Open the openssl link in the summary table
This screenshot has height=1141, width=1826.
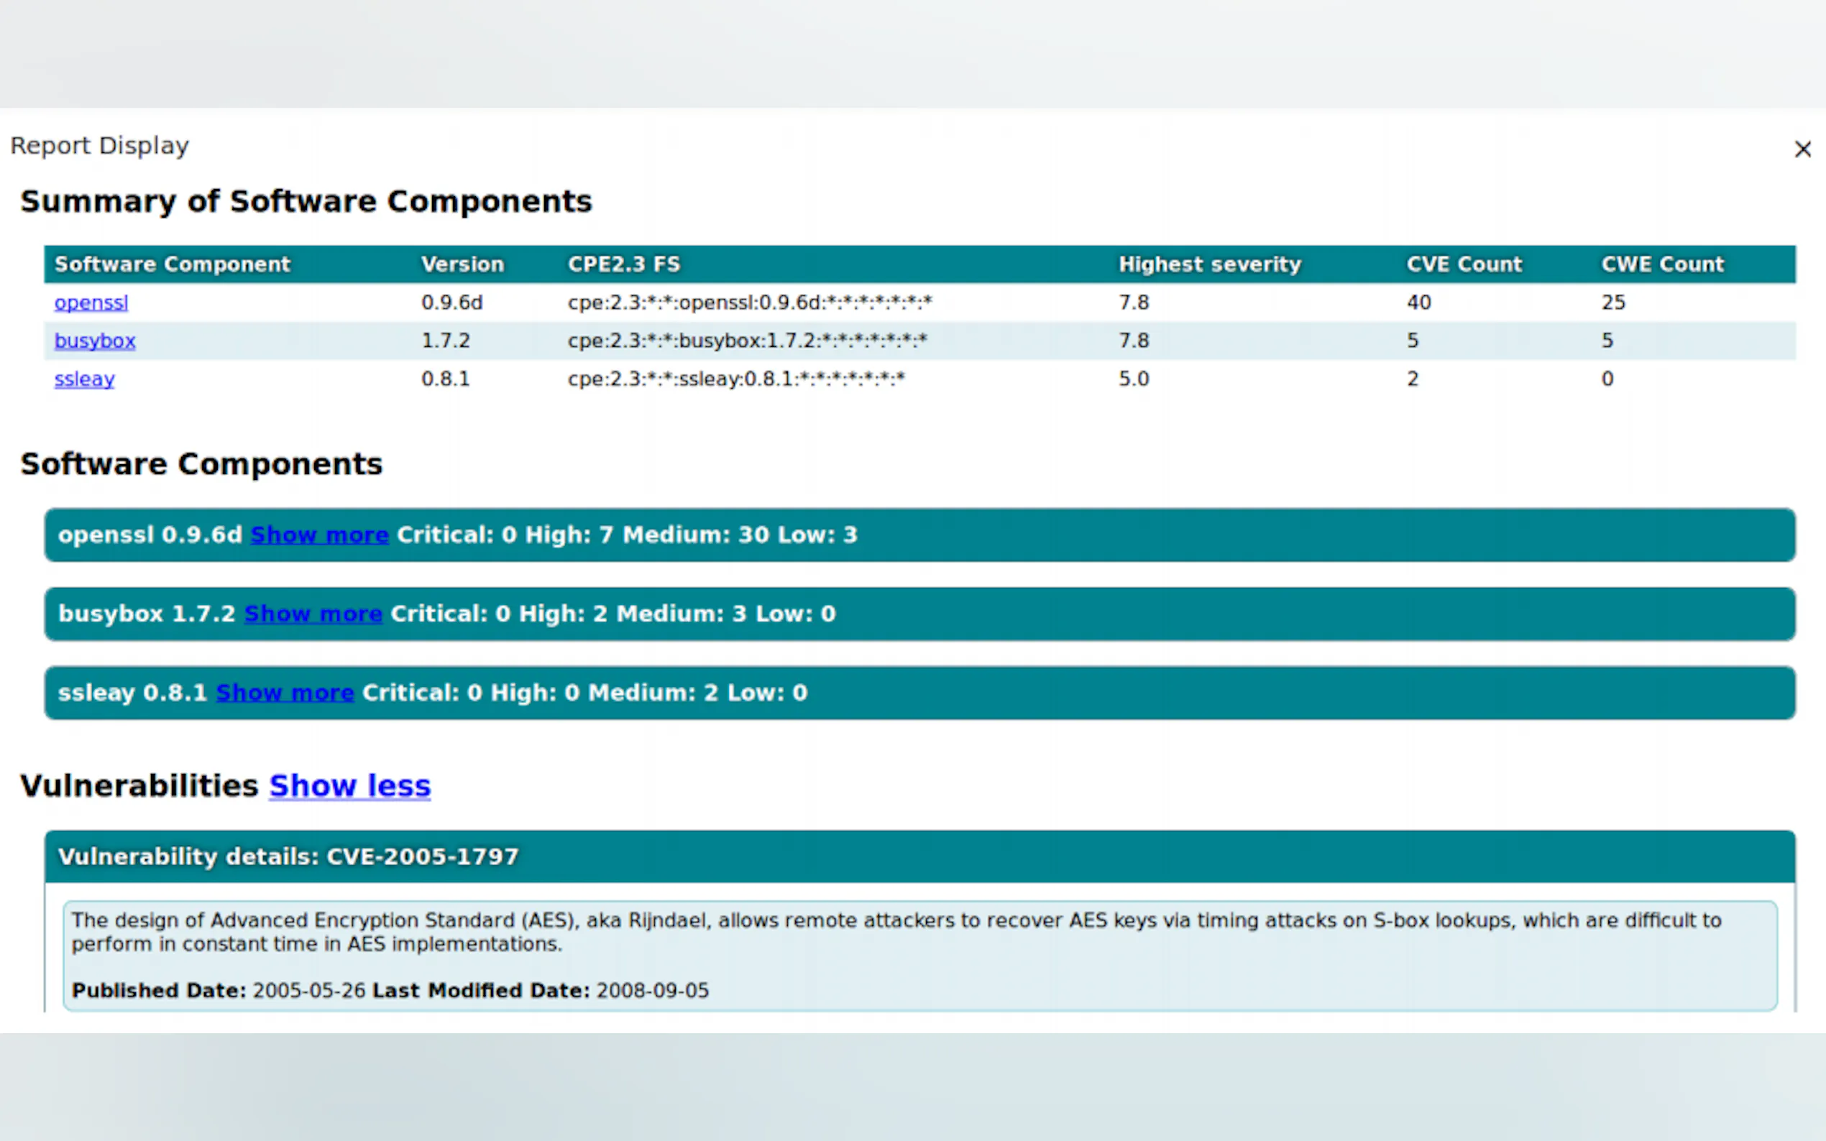(x=91, y=302)
